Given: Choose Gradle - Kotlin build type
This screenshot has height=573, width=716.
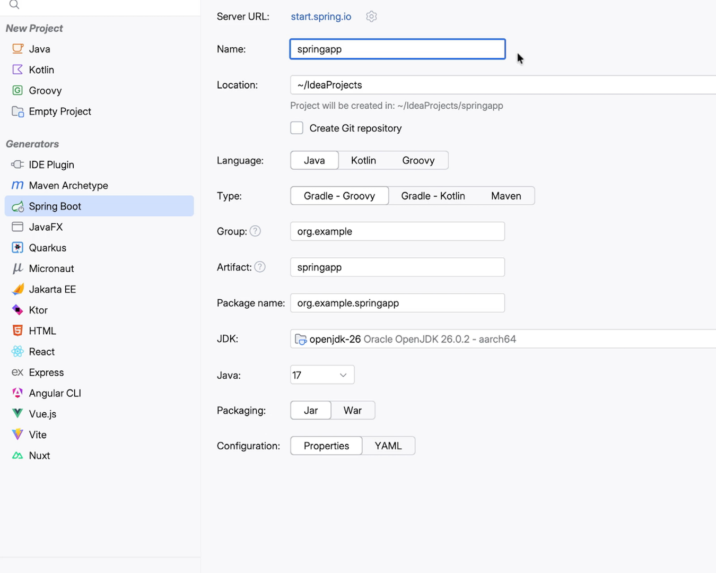Looking at the screenshot, I should (x=433, y=196).
